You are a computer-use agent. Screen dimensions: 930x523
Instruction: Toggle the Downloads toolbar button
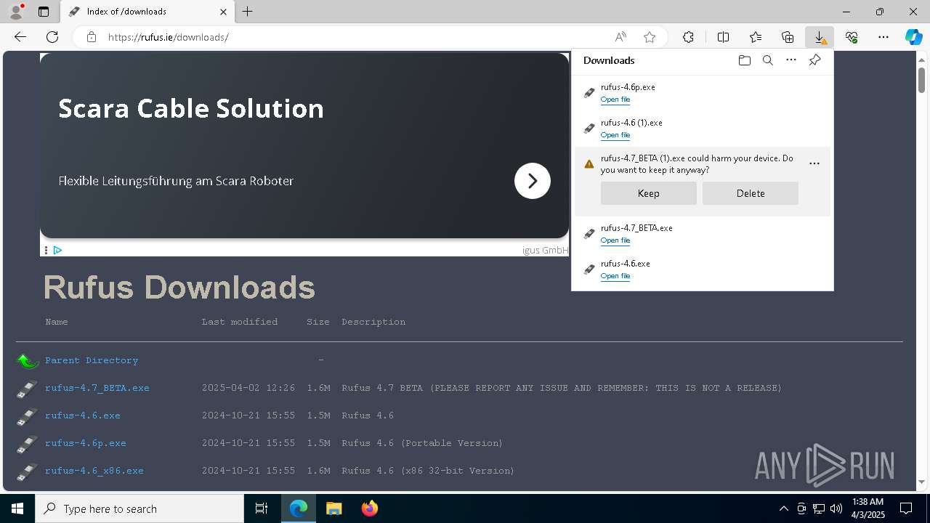(820, 37)
